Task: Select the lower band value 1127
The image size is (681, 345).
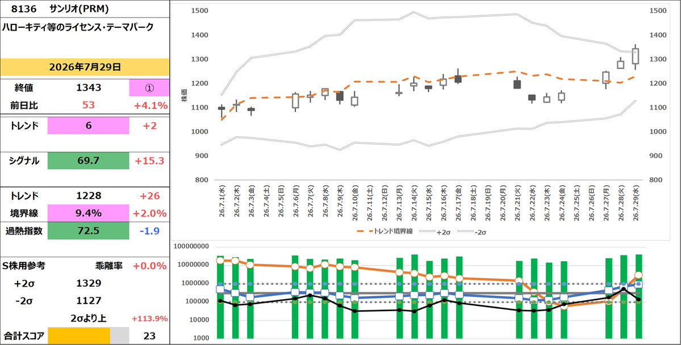Action: [89, 301]
